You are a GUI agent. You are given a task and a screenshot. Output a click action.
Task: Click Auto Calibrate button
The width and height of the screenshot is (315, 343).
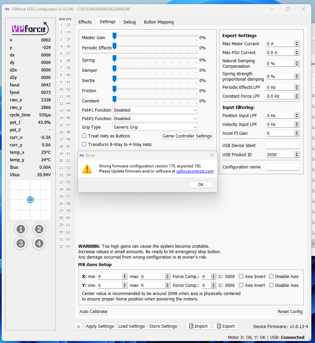94,311
